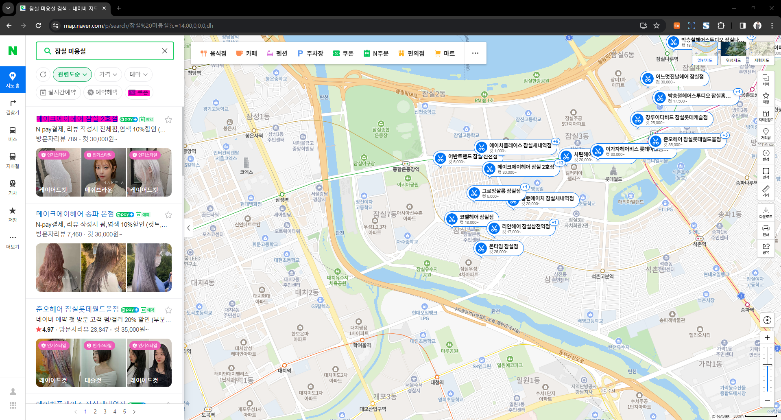Expand the +13 cluster near 사틴헤어
Viewport: 781px width, 420px height.
[560, 163]
